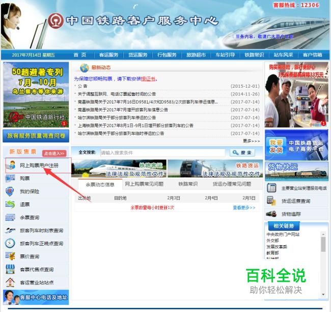This screenshot has width=331, height=312.
Task: Click the 点击进入>> button for new ticketing
Action: 54,153
